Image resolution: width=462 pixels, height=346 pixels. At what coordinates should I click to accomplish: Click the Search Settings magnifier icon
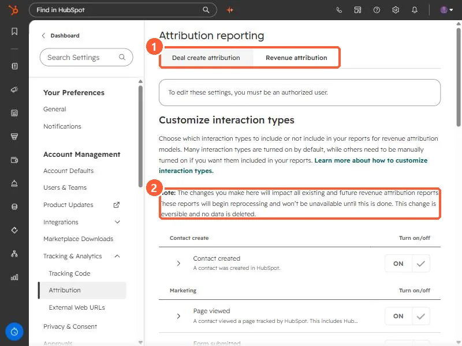[x=122, y=57]
